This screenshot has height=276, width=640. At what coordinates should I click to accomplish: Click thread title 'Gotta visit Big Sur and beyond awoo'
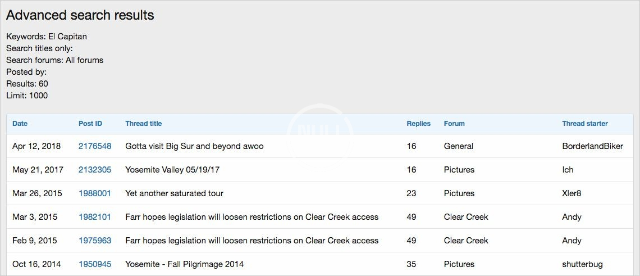[x=194, y=146]
